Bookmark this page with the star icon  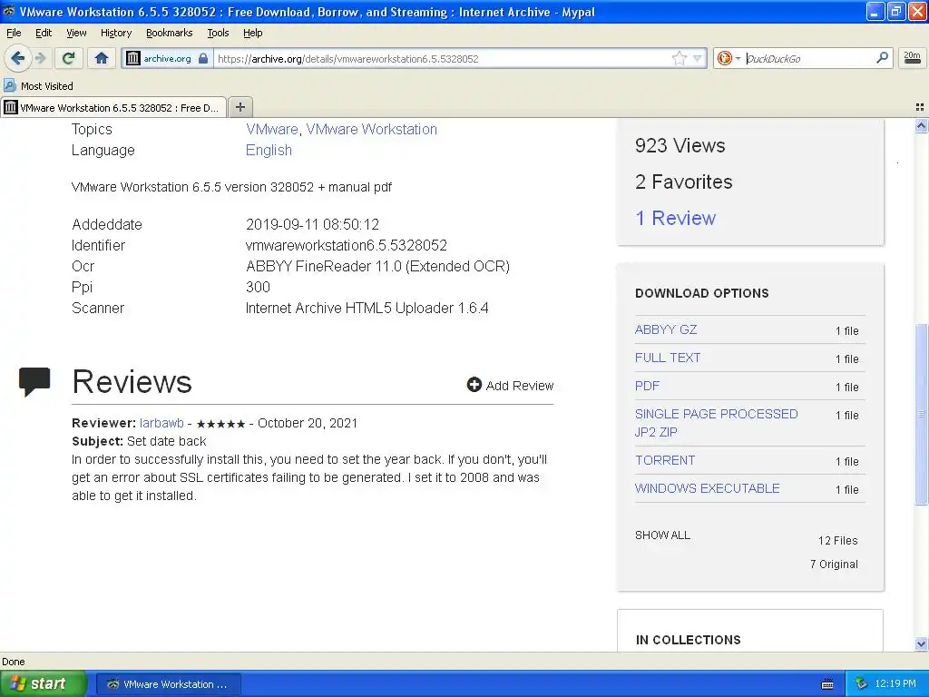click(x=679, y=58)
